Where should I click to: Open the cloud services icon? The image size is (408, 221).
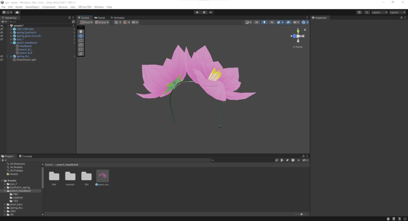coord(17,12)
